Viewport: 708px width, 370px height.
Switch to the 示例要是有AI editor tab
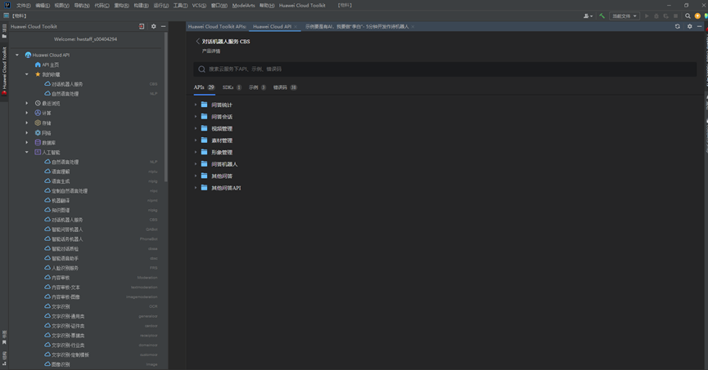click(x=357, y=27)
